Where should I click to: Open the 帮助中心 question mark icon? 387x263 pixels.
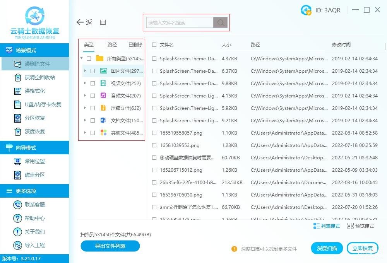tap(17, 218)
